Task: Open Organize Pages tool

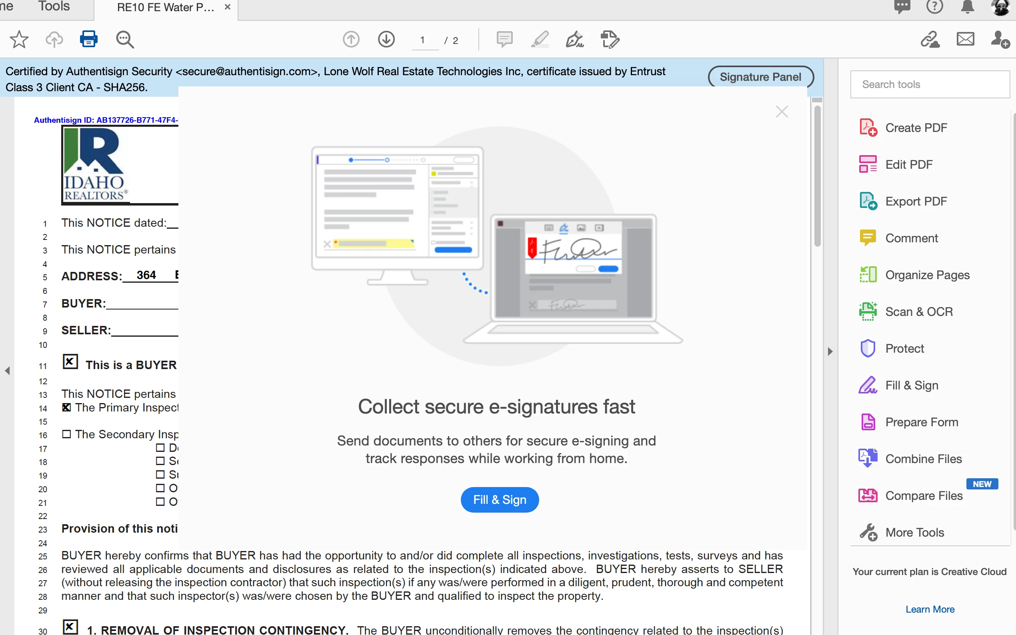Action: click(926, 275)
